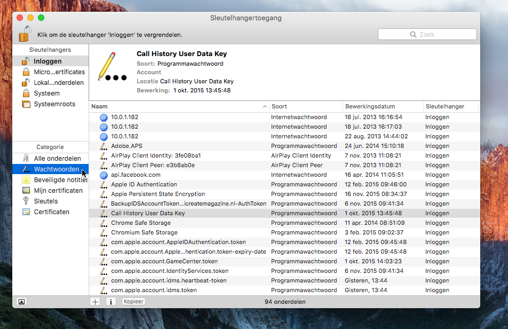Select the Systeem keychain

click(x=46, y=93)
